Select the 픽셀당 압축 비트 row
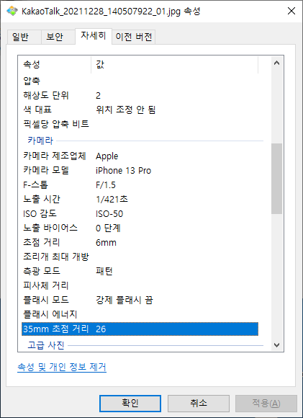 (x=140, y=124)
